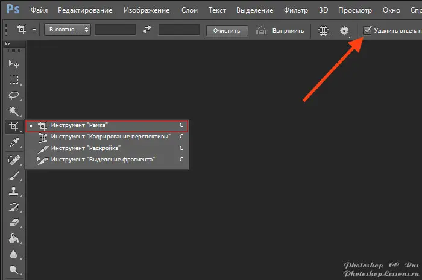
Task: Select 'Раскройка' tool in flyout
Action: click(x=86, y=148)
